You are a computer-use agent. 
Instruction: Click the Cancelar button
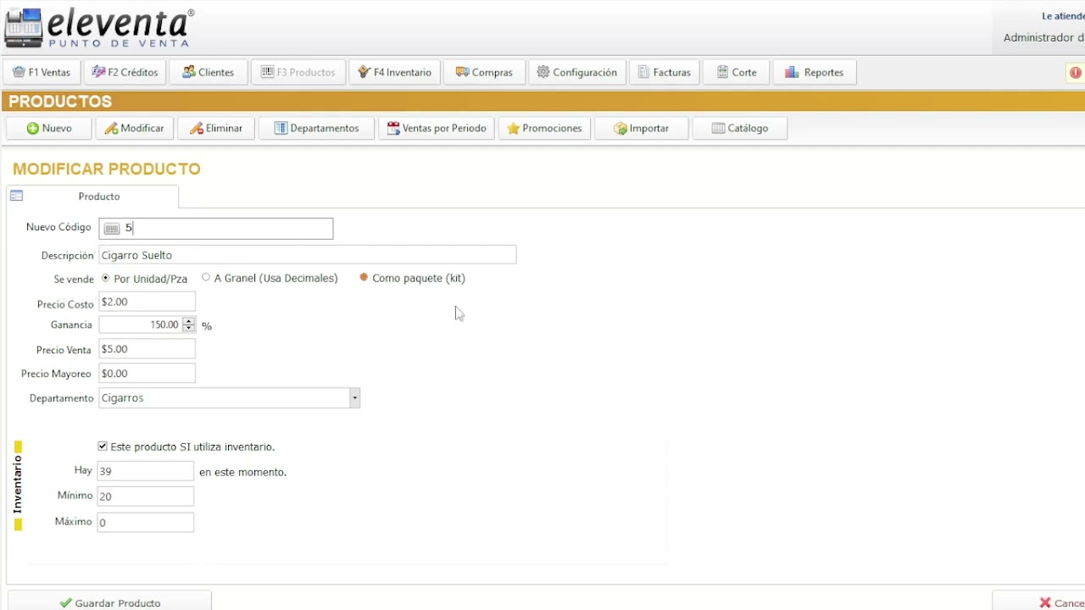(1039, 601)
